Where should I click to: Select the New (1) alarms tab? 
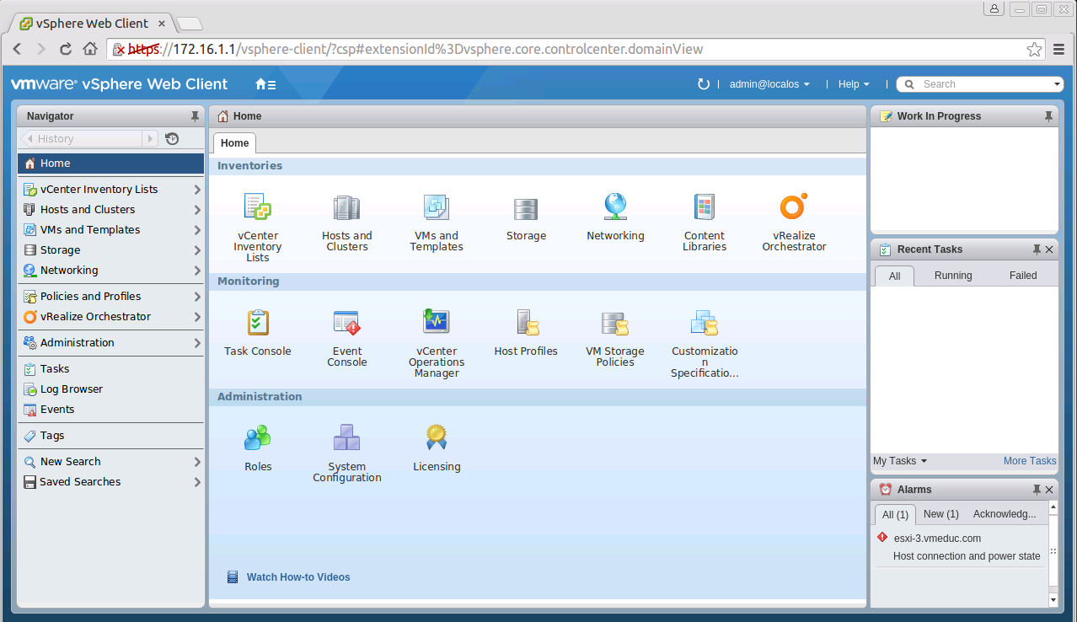940,514
